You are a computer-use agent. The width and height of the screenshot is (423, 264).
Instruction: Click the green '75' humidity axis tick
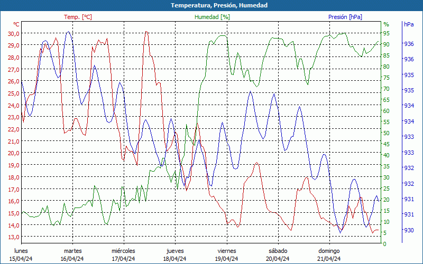coord(387,78)
